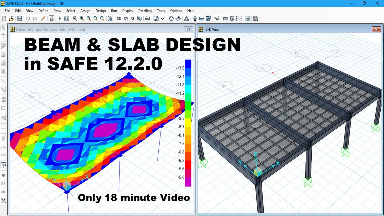
Task: Click the Draw Beam line icon
Action: (x=4, y=81)
